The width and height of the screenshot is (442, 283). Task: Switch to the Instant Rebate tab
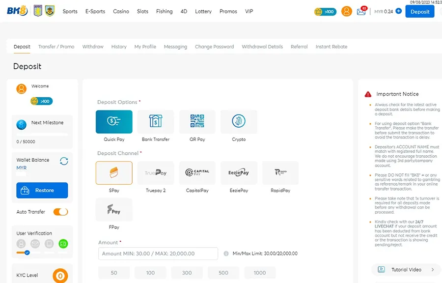[x=331, y=47]
